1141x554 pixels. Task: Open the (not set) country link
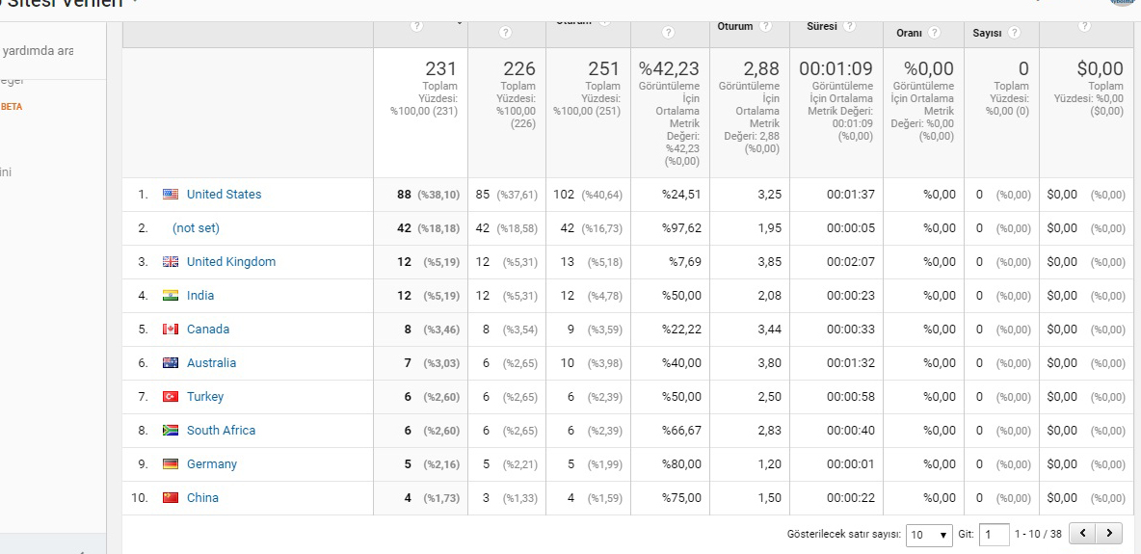pyautogui.click(x=196, y=227)
